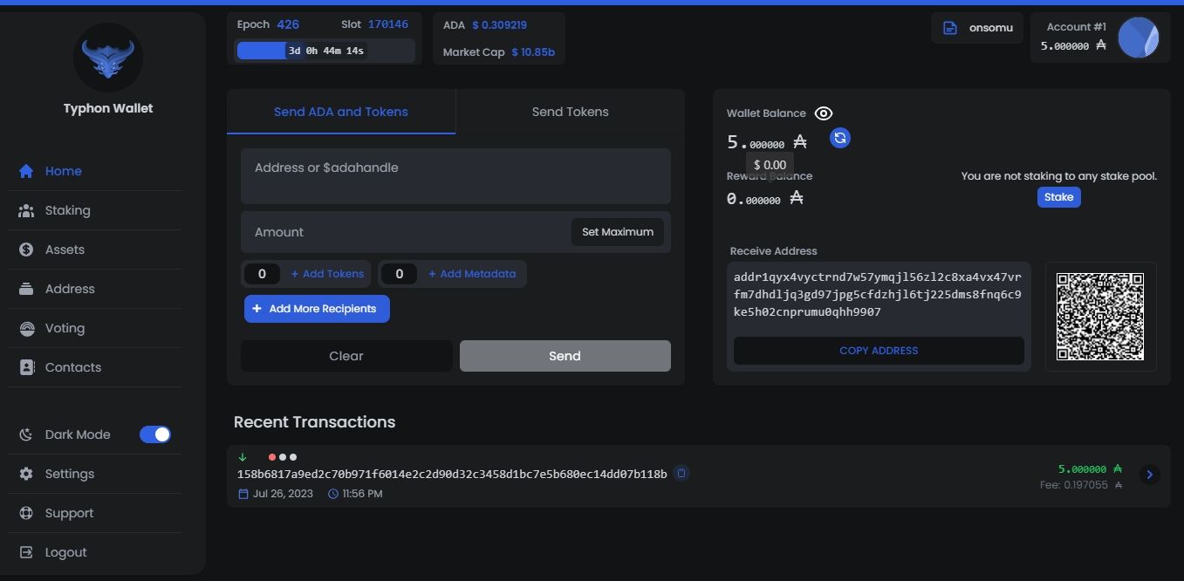Click the received transaction down-arrow icon
Viewport: 1184px width, 581px height.
[x=243, y=457]
